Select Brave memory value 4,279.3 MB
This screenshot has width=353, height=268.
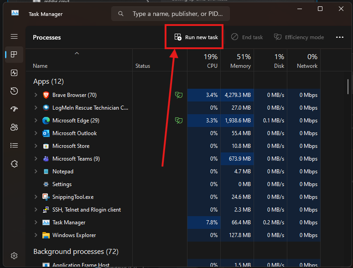click(x=238, y=95)
